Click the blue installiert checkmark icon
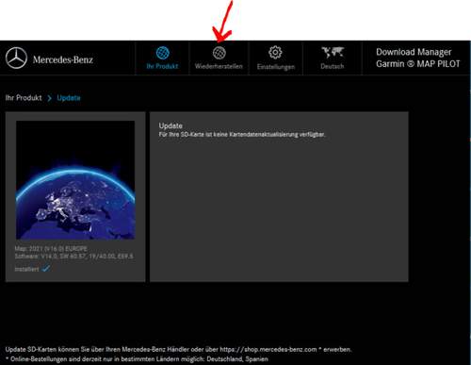 [46, 269]
